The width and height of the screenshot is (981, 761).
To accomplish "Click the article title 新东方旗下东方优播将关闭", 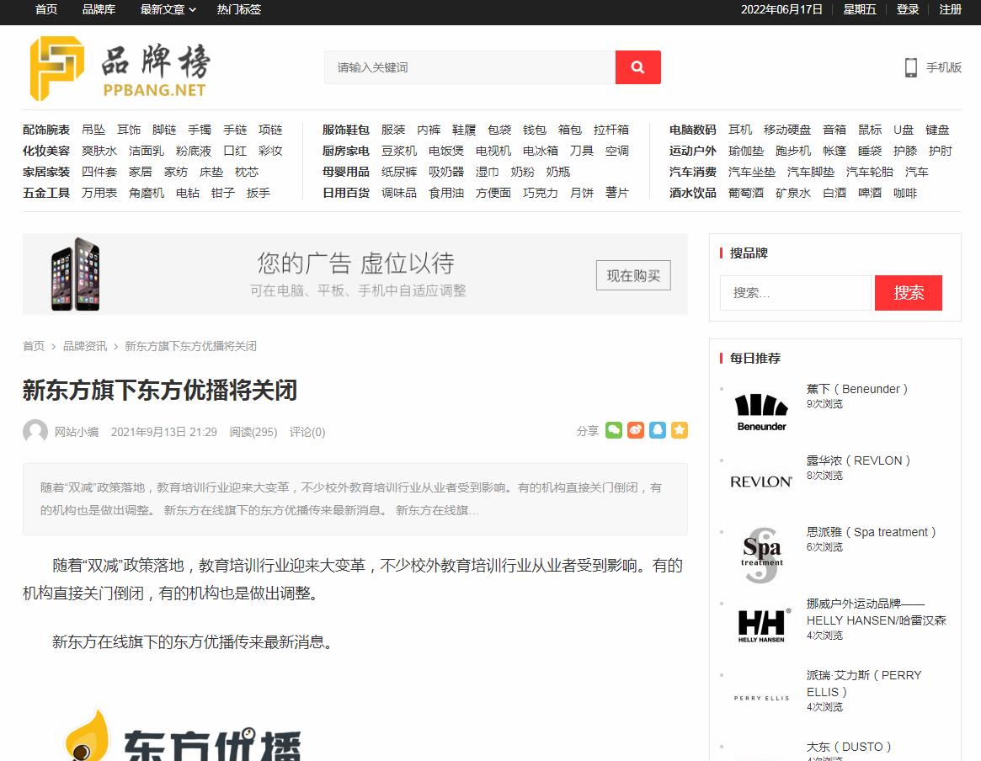I will 160,390.
